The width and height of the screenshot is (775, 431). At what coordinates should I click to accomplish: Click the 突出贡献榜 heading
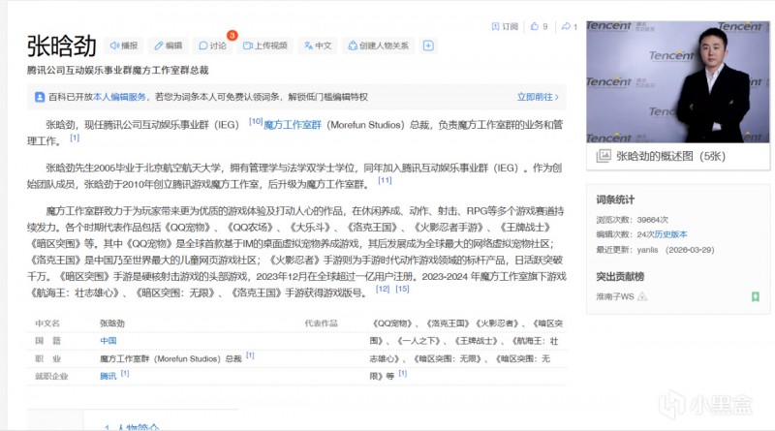tap(620, 276)
